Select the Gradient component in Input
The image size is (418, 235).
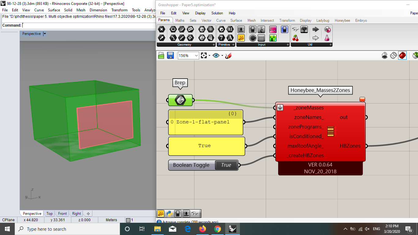tap(273, 29)
